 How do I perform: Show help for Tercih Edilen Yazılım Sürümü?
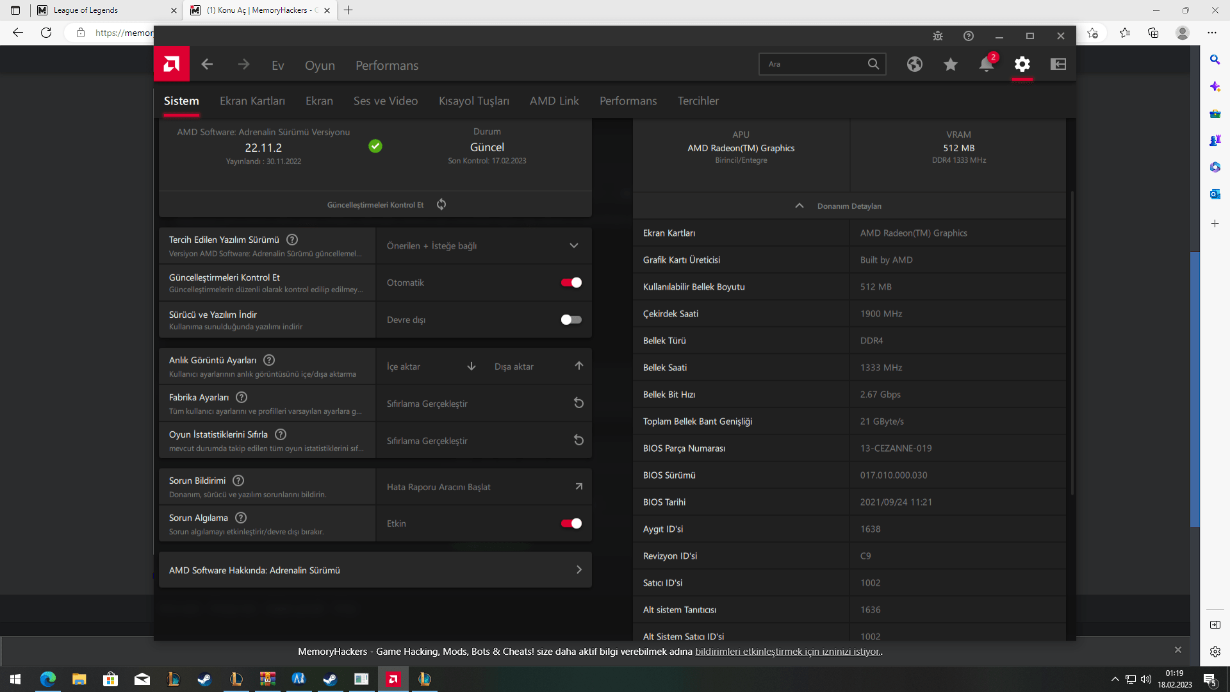pyautogui.click(x=292, y=240)
